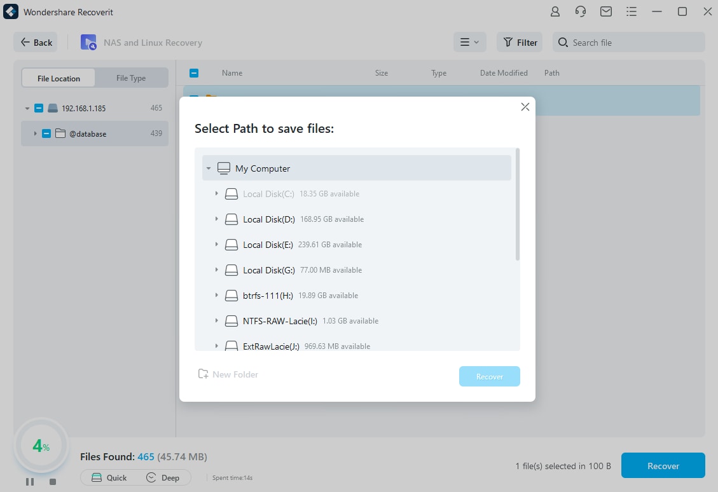Open the support headset icon
The height and width of the screenshot is (492, 718).
580,11
